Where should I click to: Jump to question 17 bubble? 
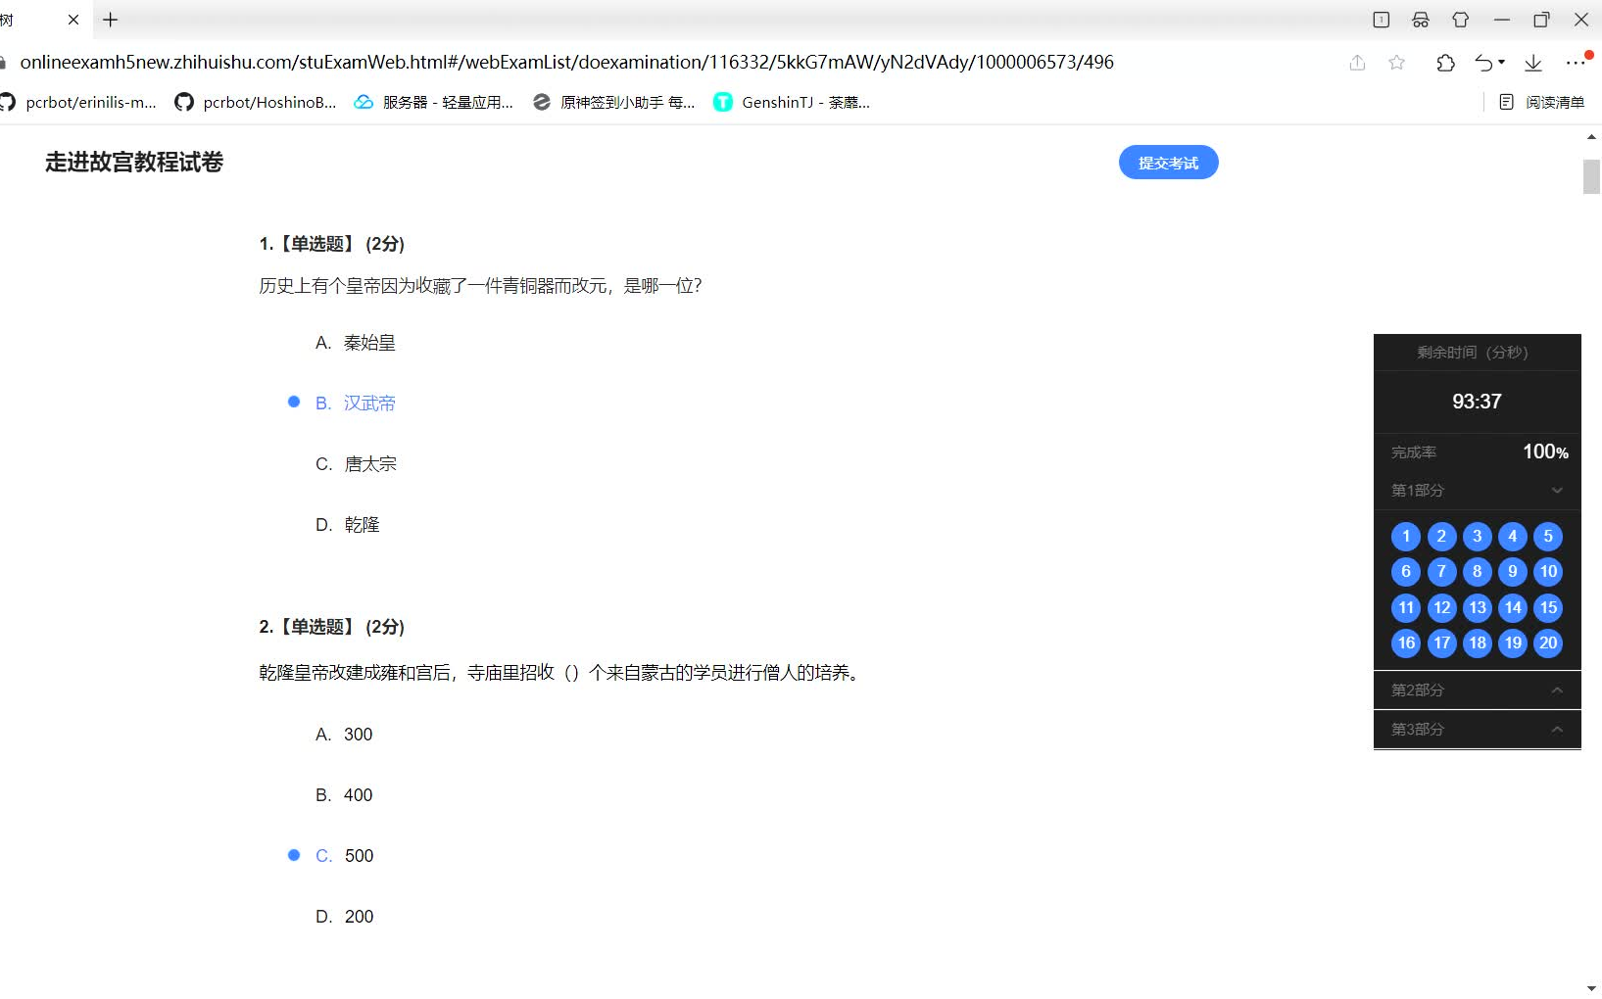coord(1441,643)
